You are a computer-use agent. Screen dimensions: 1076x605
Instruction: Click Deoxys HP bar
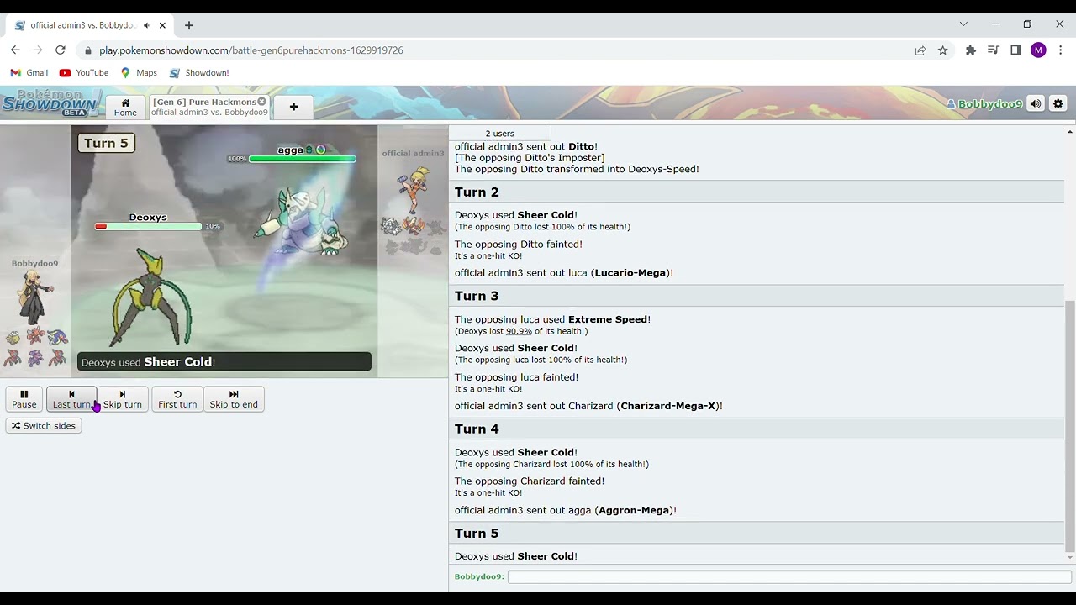point(148,226)
